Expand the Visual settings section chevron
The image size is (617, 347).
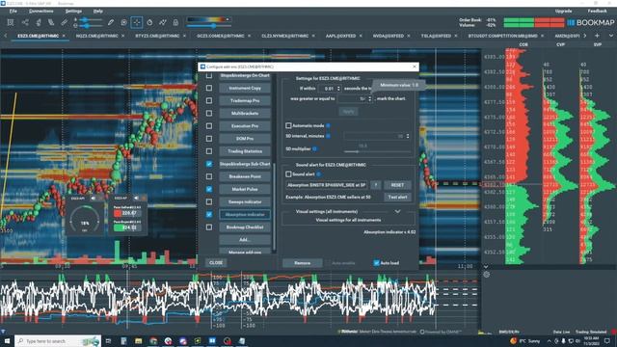pos(398,211)
